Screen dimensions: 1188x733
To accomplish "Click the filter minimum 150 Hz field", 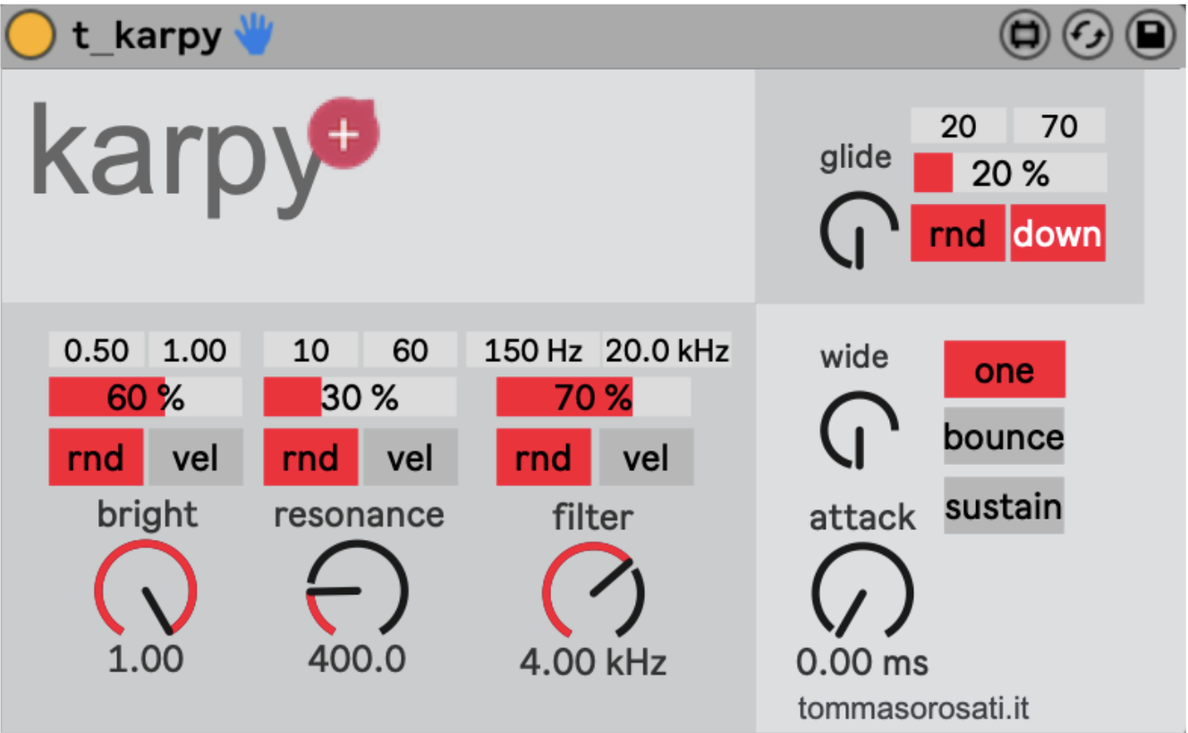I will pos(533,350).
